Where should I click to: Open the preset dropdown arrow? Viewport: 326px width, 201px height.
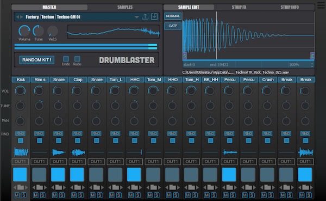tap(136, 17)
